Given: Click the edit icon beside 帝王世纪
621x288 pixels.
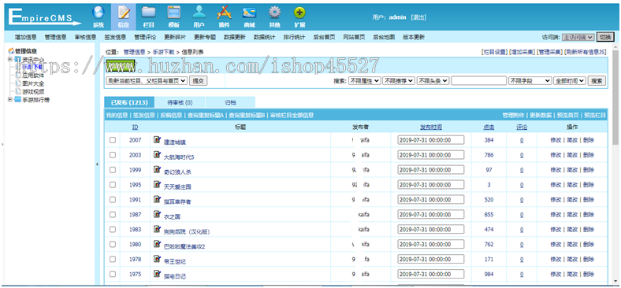Looking at the screenshot, I should click(x=158, y=259).
